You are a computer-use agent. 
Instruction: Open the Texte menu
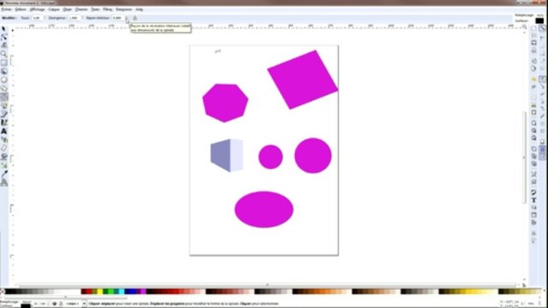tap(95, 9)
